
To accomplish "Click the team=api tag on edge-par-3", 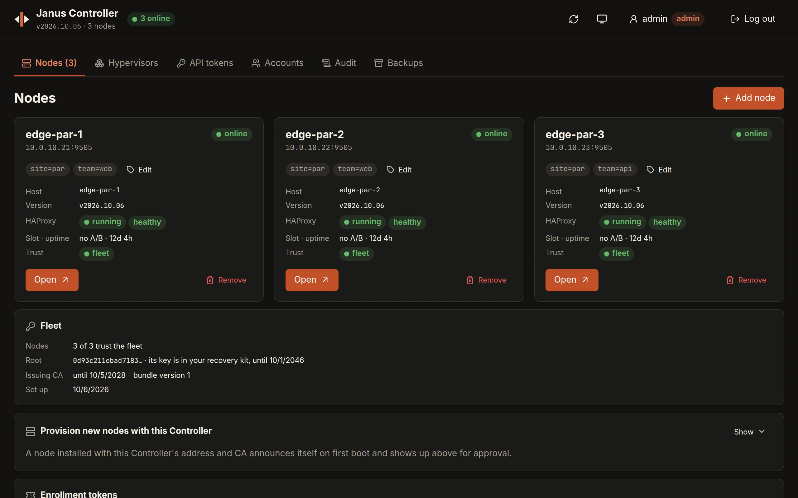I will [x=615, y=169].
